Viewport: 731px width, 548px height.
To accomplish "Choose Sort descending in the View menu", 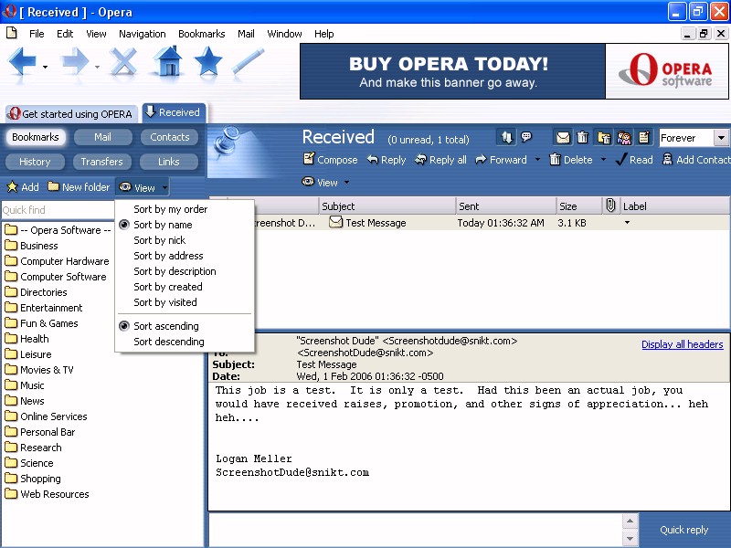I will pyautogui.click(x=168, y=342).
